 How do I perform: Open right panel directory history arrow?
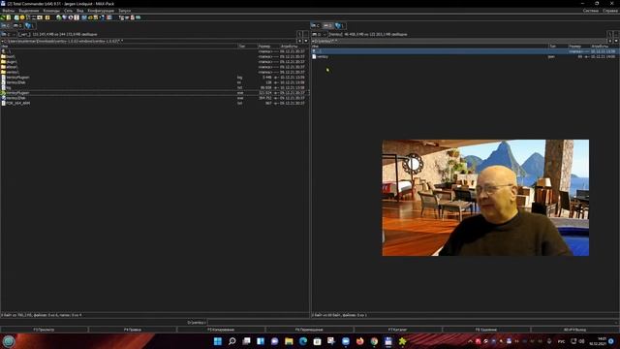click(616, 41)
